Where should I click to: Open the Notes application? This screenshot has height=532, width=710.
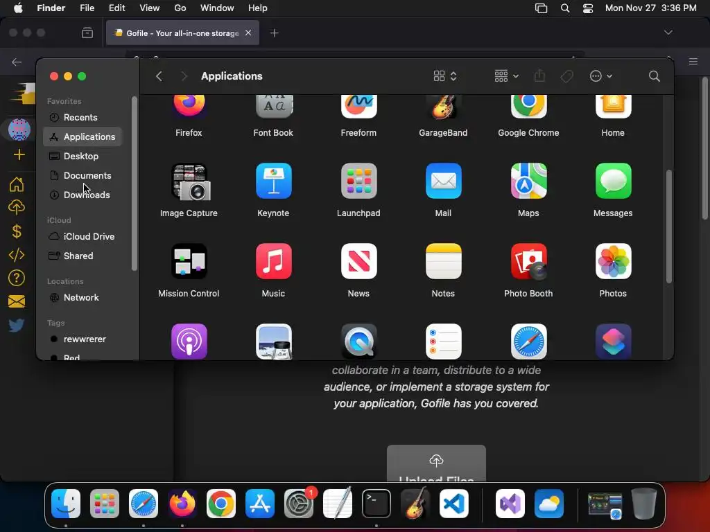pos(443,261)
